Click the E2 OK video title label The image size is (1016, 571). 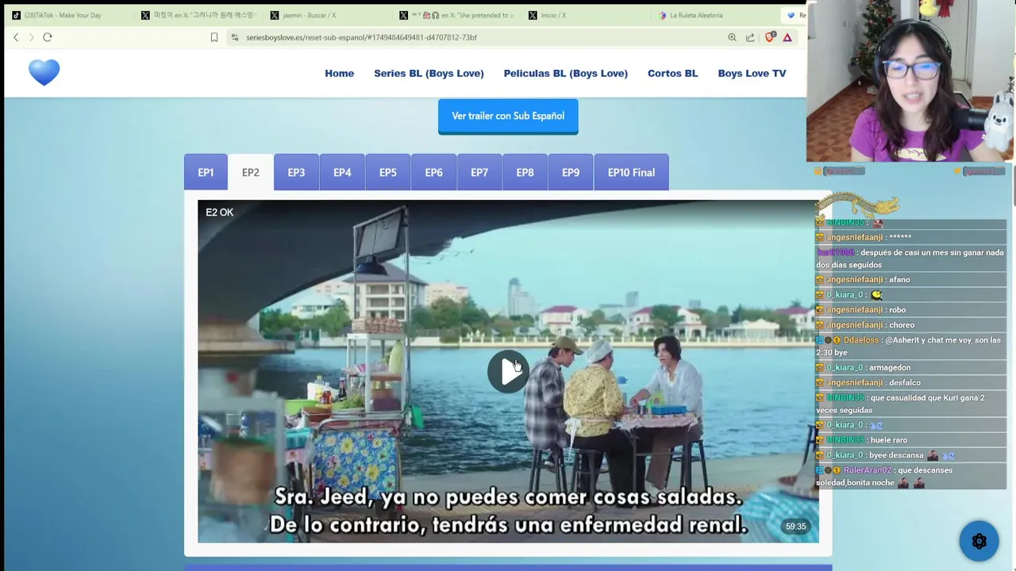pyautogui.click(x=219, y=212)
